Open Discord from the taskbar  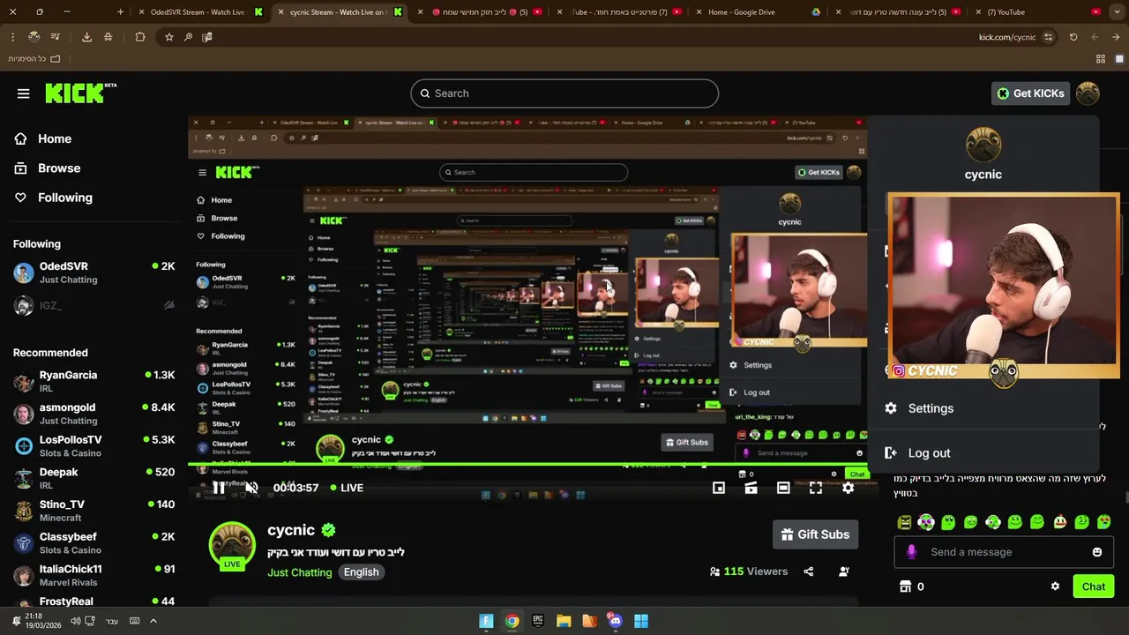coord(615,621)
